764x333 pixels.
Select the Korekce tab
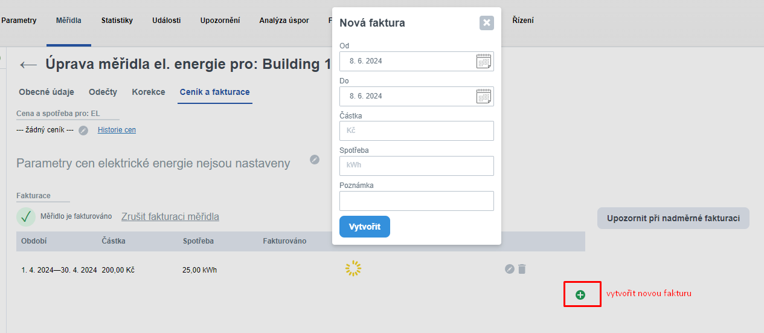coord(149,92)
